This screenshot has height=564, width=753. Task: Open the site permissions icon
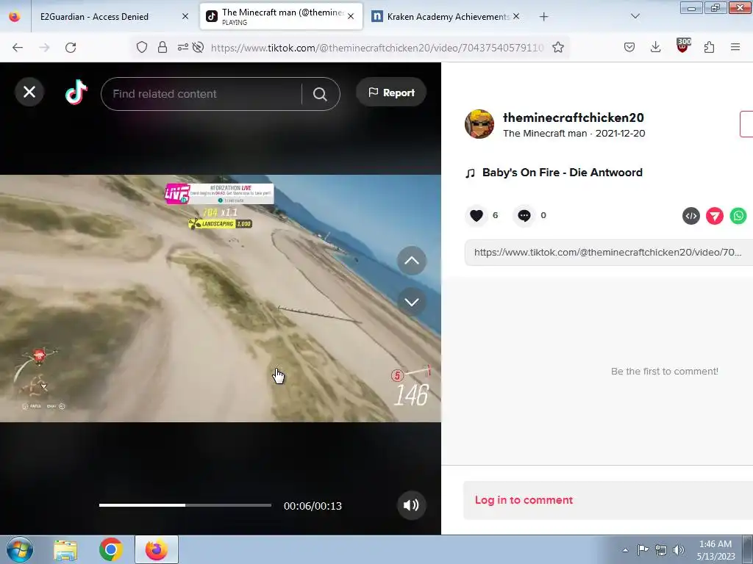[x=182, y=47]
